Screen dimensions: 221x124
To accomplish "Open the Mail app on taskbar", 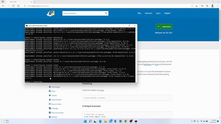I will tap(110, 121).
